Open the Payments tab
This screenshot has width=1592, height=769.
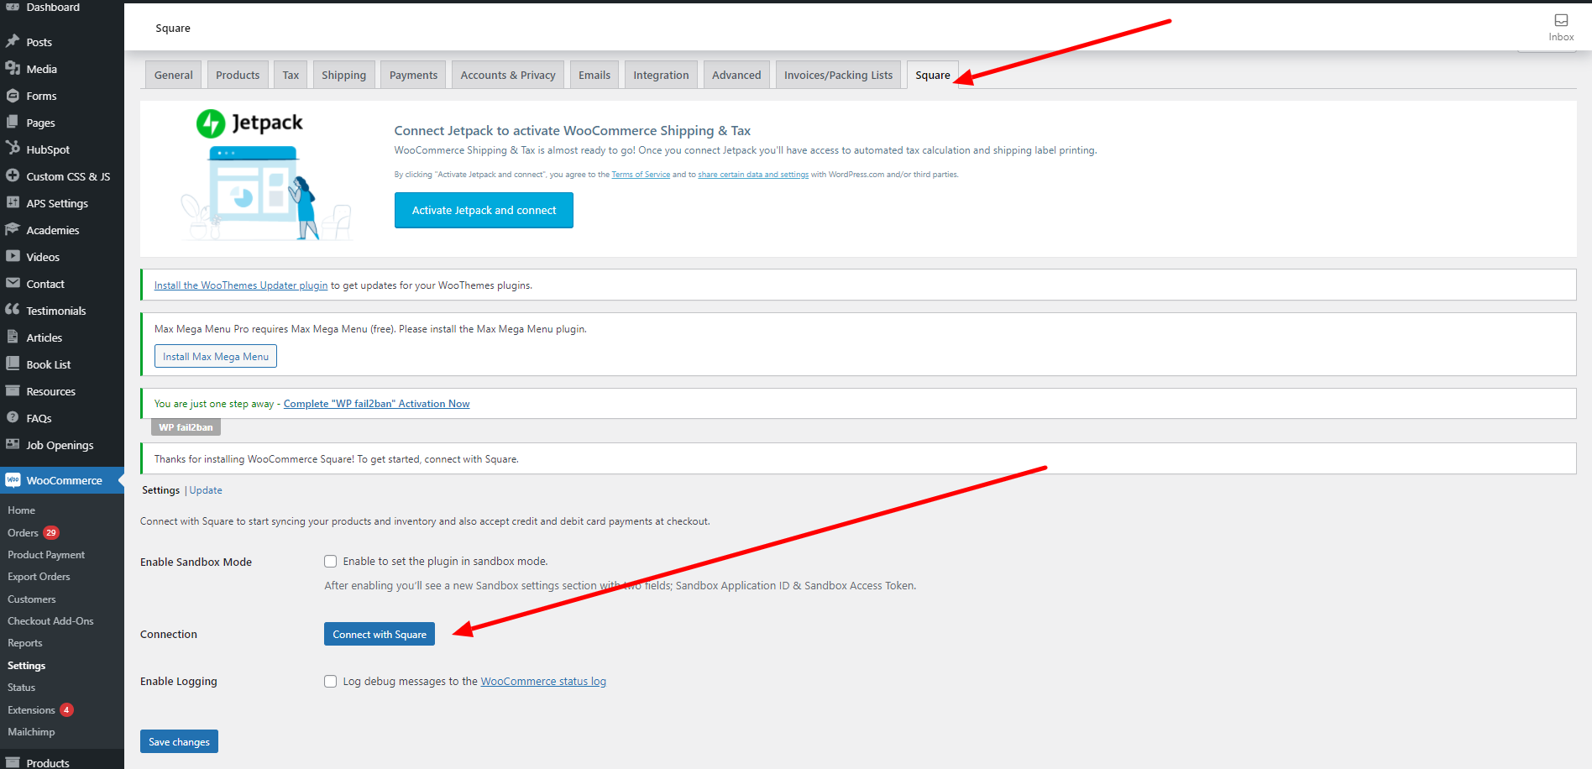click(x=413, y=75)
